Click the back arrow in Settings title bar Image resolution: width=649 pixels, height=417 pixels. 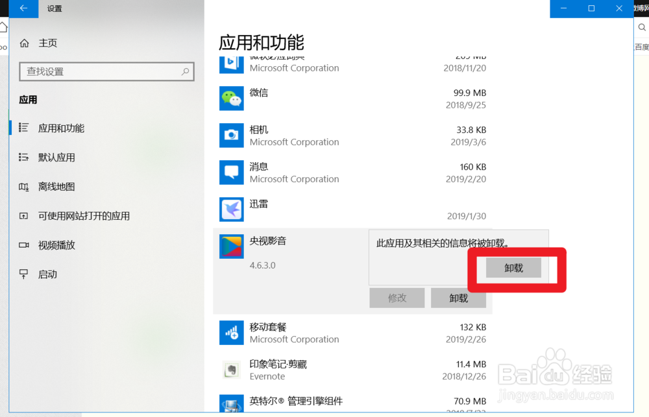(x=23, y=8)
